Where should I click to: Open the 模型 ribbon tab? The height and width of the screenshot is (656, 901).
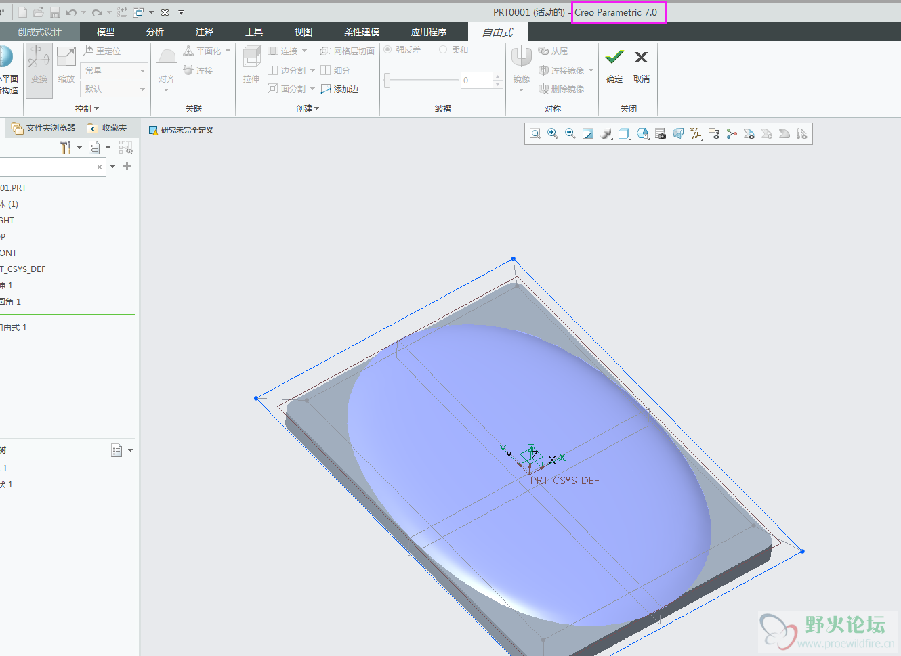(106, 32)
